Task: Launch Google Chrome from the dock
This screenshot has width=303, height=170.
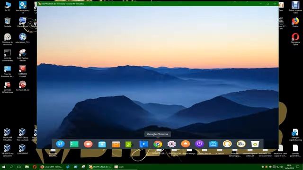Action: click(x=158, y=144)
